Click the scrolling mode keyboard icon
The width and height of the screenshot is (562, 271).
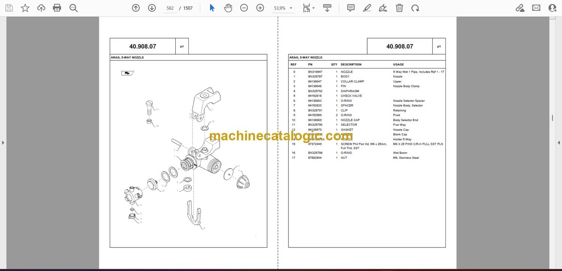click(327, 8)
